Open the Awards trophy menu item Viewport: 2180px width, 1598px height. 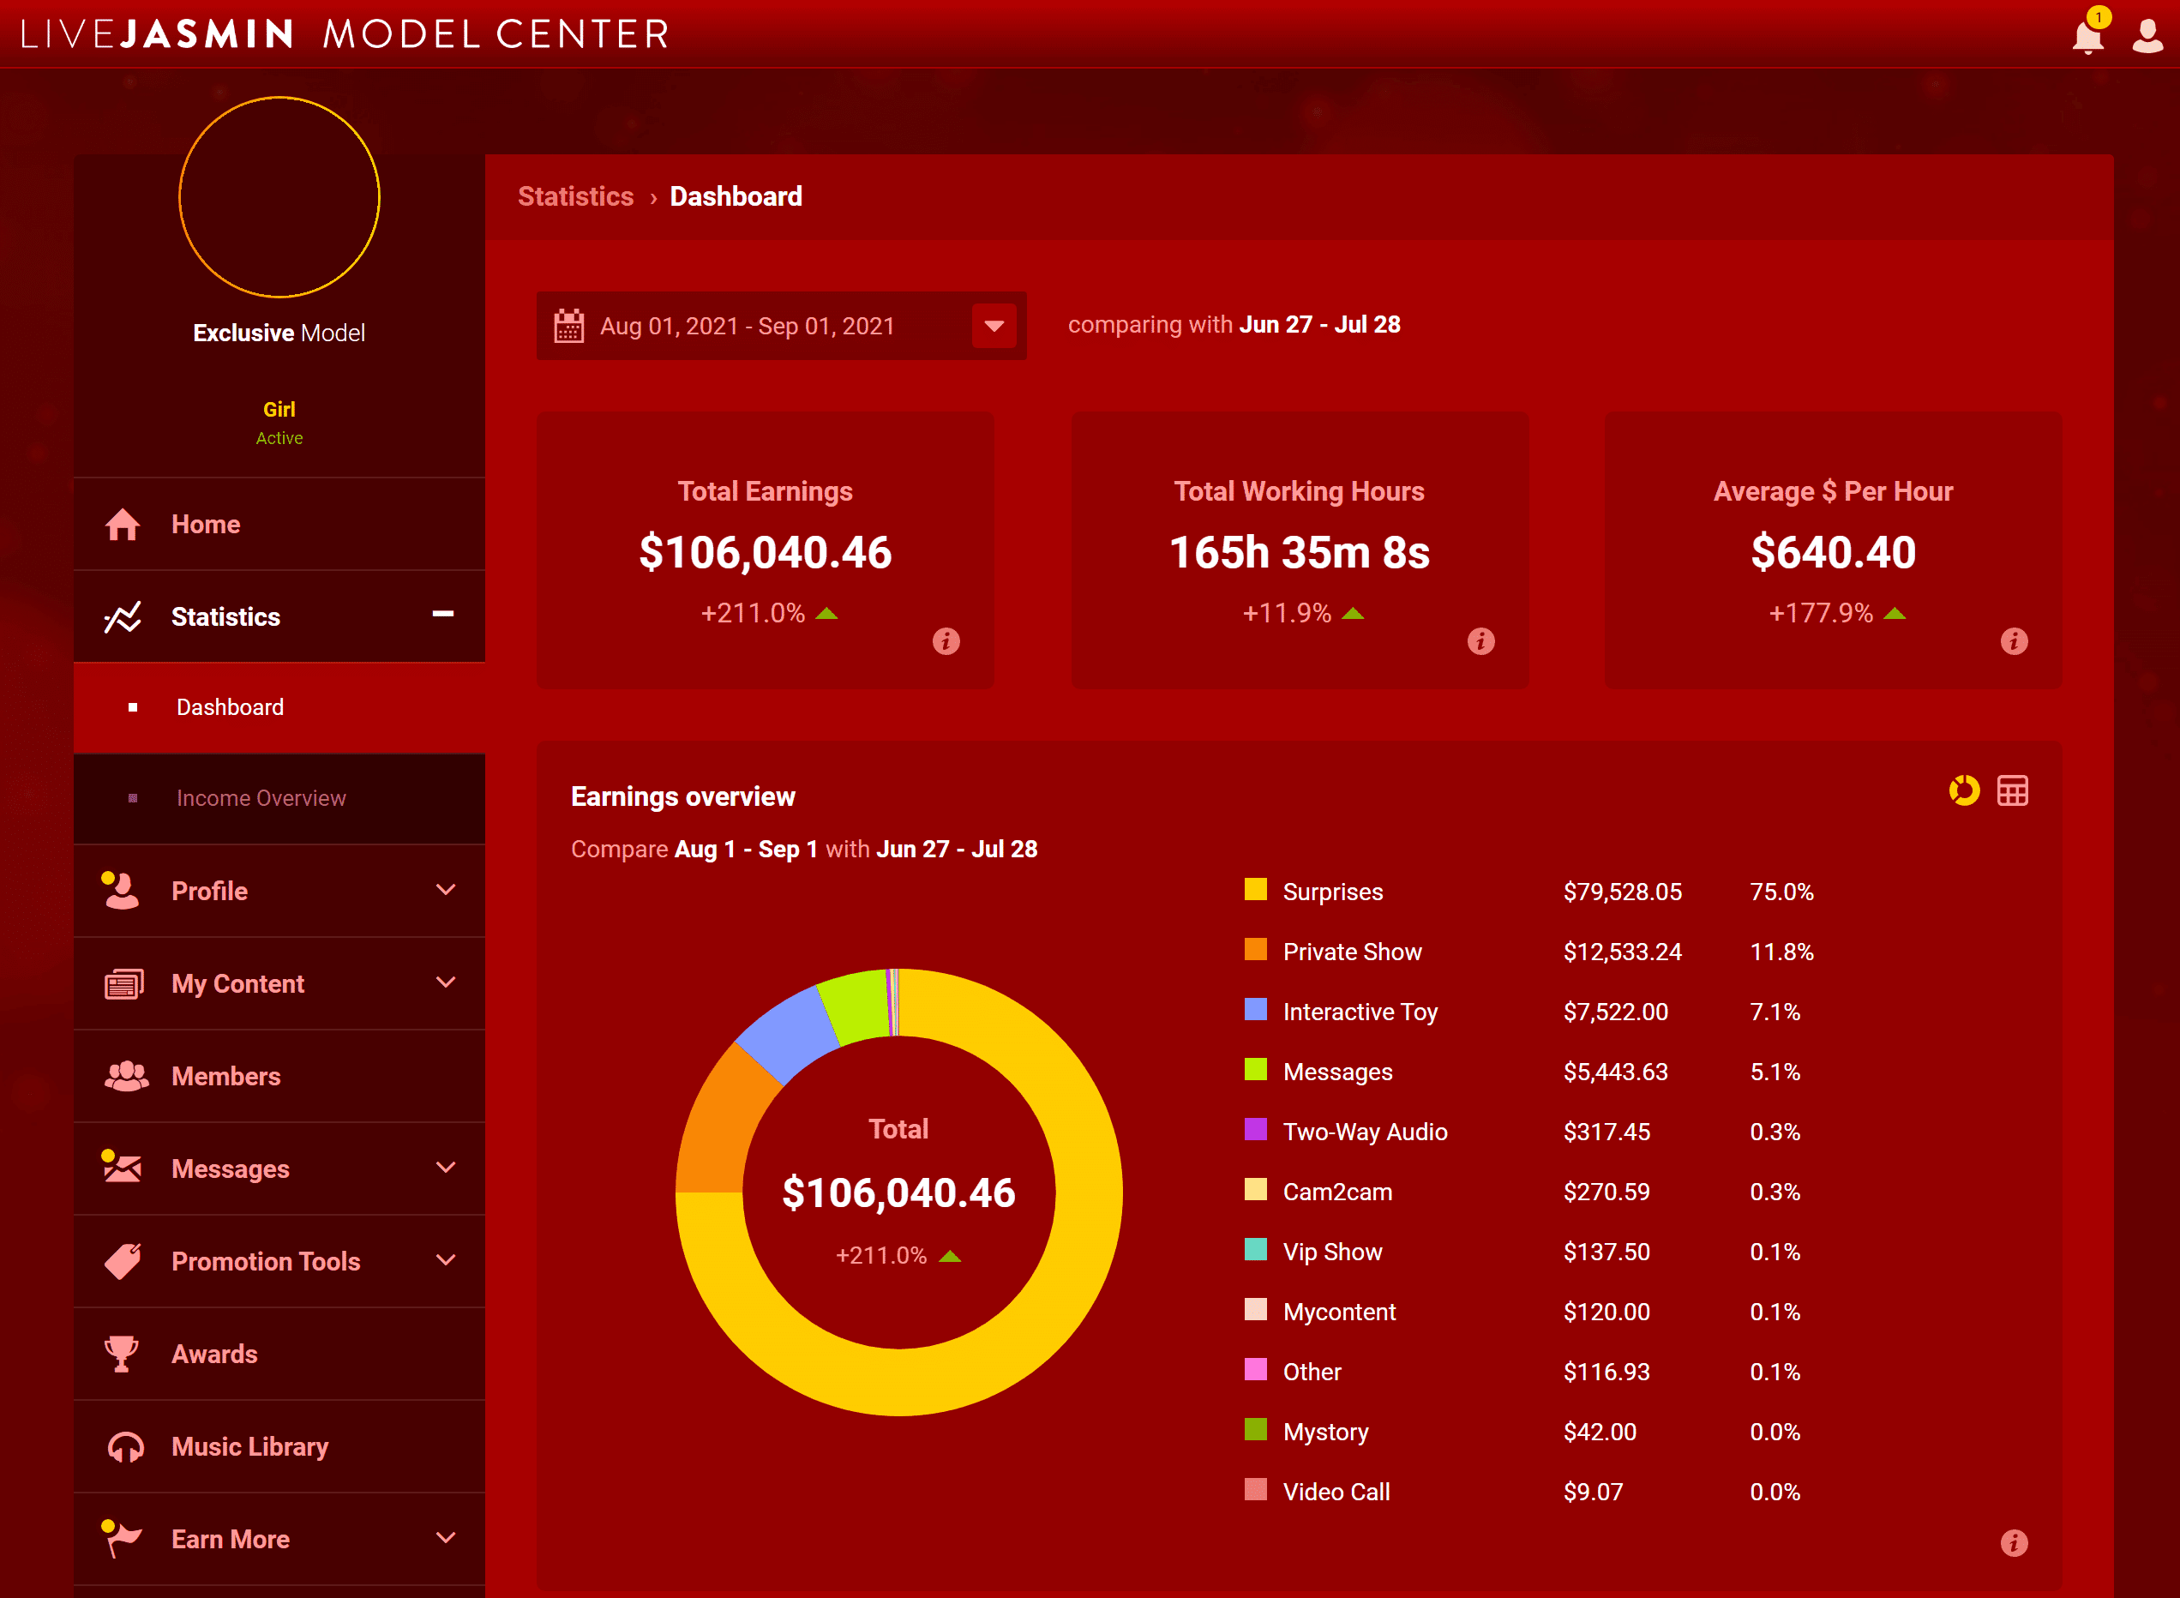pos(213,1354)
